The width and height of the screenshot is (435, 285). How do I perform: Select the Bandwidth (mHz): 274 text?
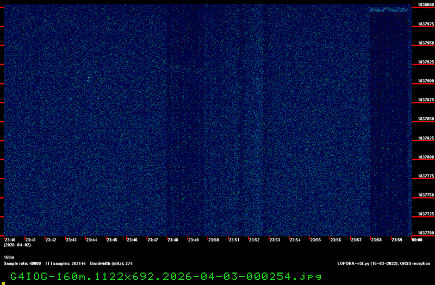[x=111, y=263]
